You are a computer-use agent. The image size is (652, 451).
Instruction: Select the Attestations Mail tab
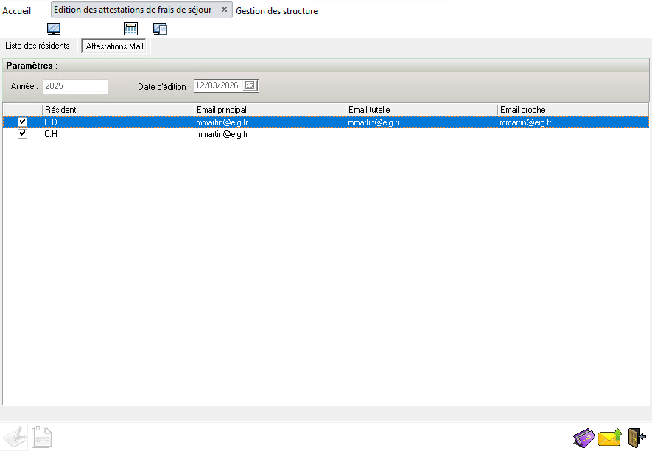pos(114,46)
